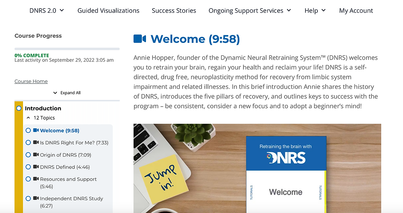Click video icon next to Welcome (9:58) topic
This screenshot has width=403, height=213.
[36, 130]
